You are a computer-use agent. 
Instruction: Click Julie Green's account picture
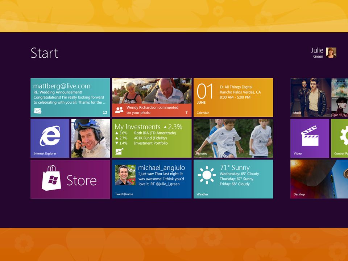(331, 53)
